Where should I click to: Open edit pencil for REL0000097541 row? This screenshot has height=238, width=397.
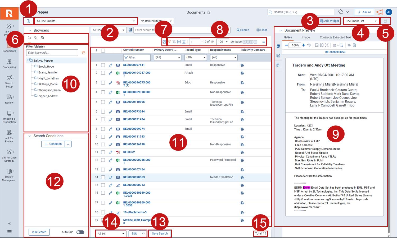click(x=111, y=65)
